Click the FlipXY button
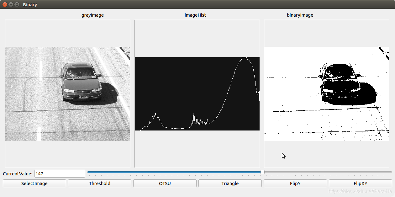The height and width of the screenshot is (197, 395). [361, 184]
